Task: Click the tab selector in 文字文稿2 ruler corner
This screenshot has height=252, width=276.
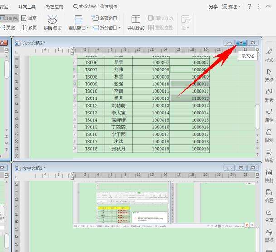Action: coord(17,52)
